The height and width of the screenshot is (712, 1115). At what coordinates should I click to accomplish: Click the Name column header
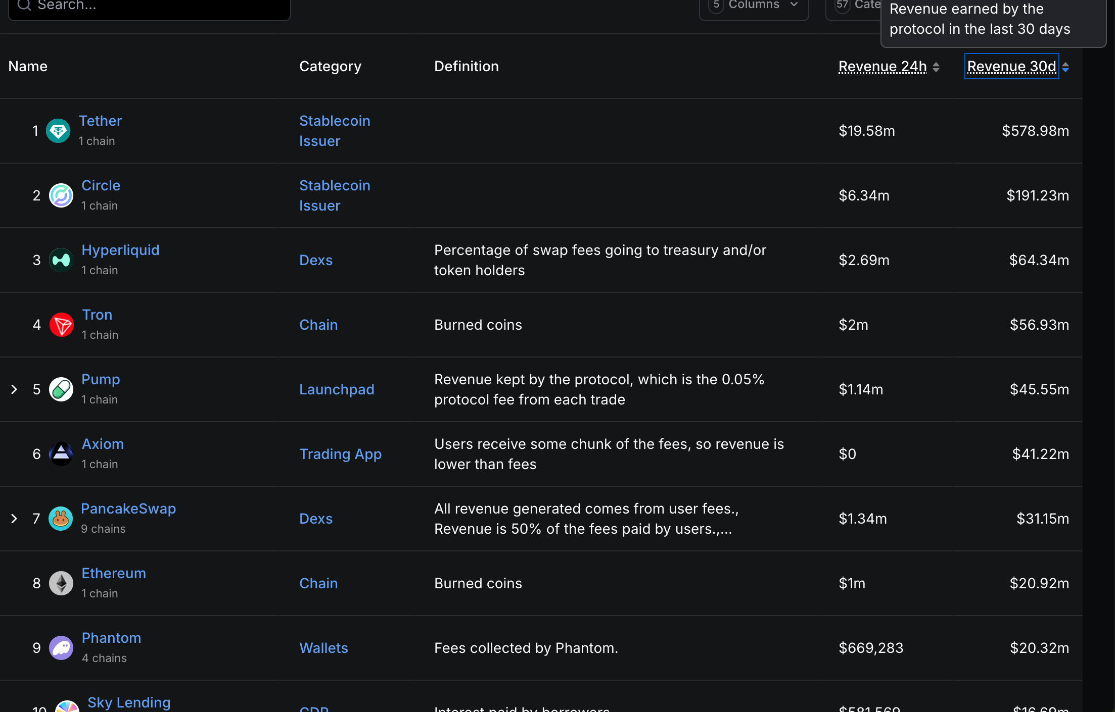click(28, 66)
